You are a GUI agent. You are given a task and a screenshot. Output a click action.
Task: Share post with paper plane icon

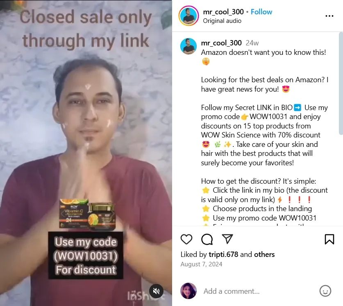pos(227,239)
